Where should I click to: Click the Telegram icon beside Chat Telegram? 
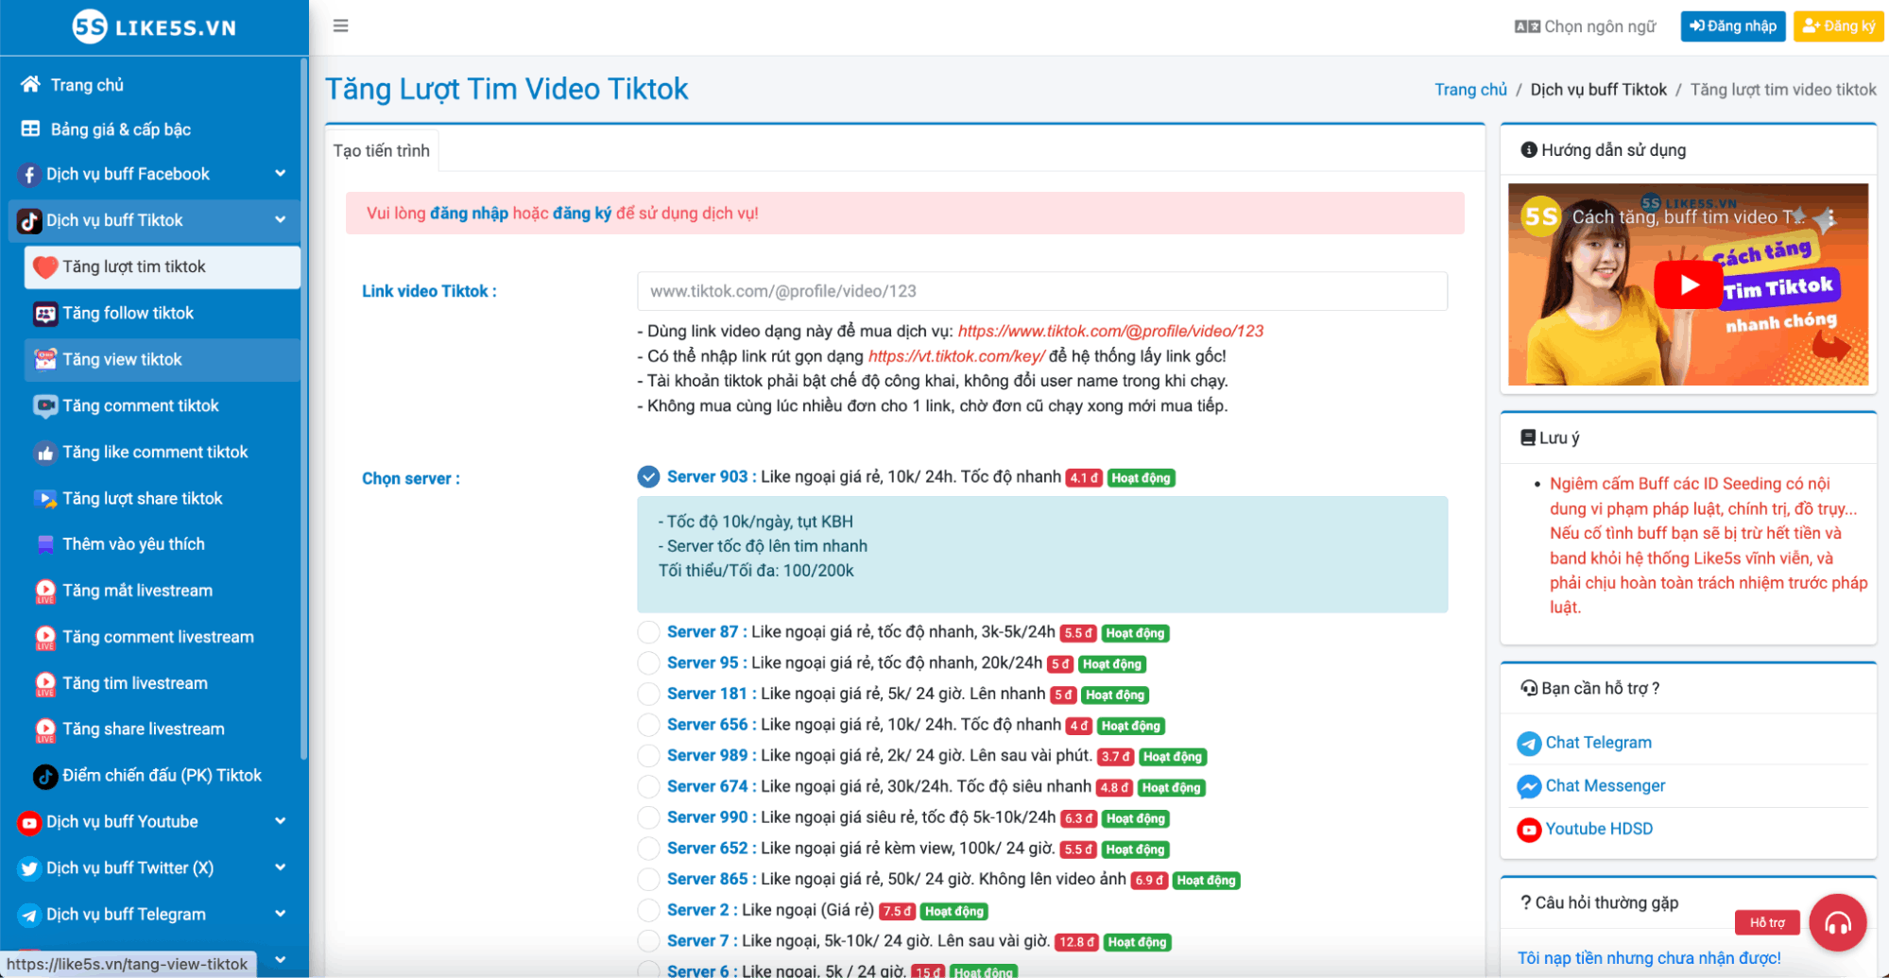tap(1528, 744)
